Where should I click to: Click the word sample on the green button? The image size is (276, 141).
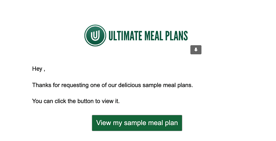133,123
